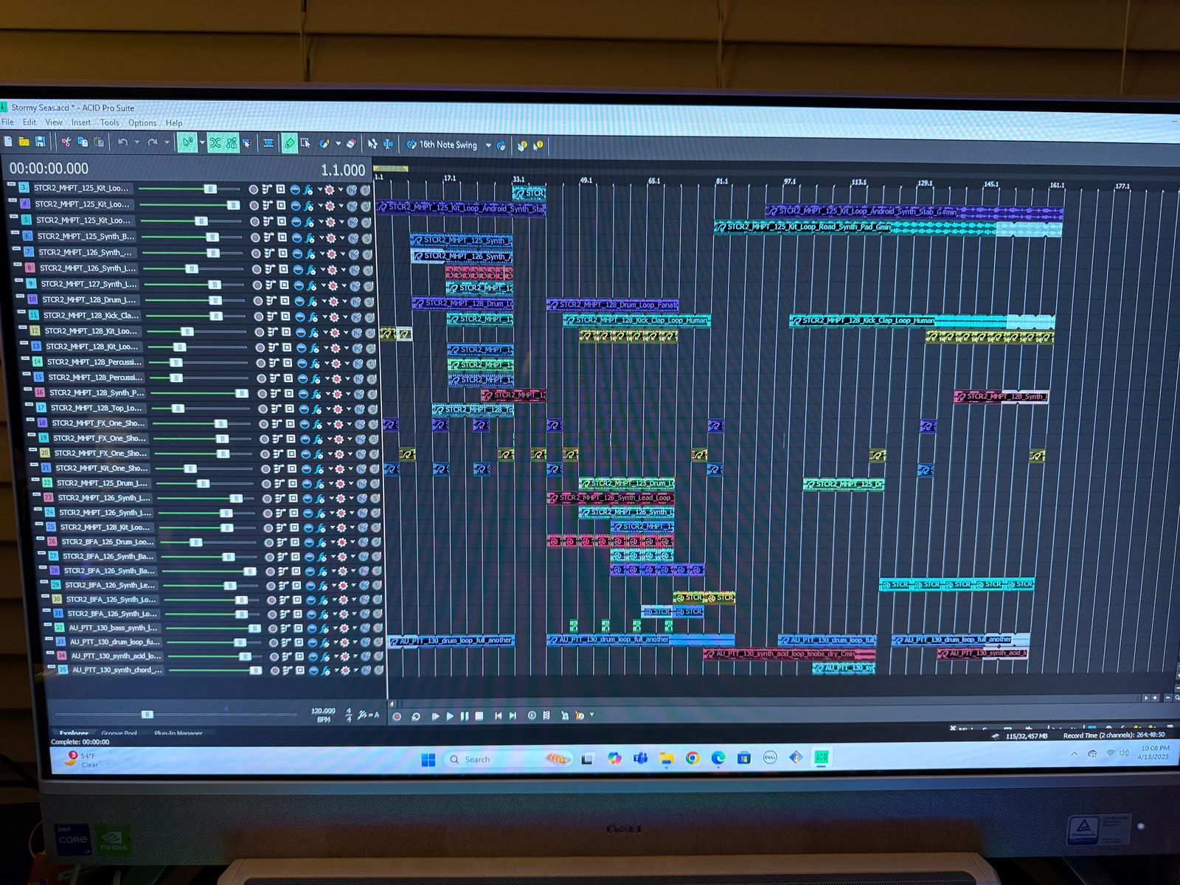1180x885 pixels.
Task: Arm track 10 for record
Action: click(x=257, y=300)
